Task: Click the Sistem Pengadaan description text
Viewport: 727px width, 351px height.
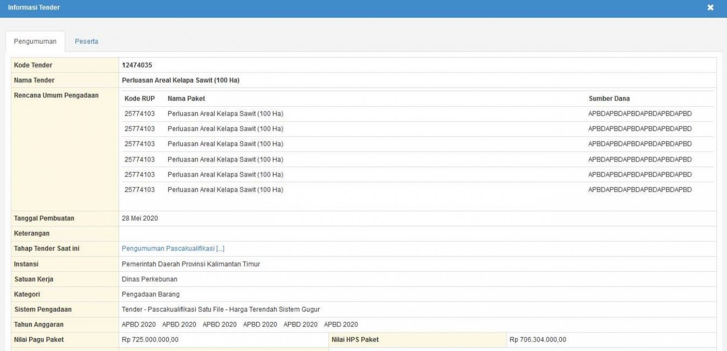Action: 221,310
